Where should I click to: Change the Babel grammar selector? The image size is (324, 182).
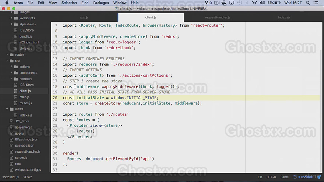pos(284,177)
